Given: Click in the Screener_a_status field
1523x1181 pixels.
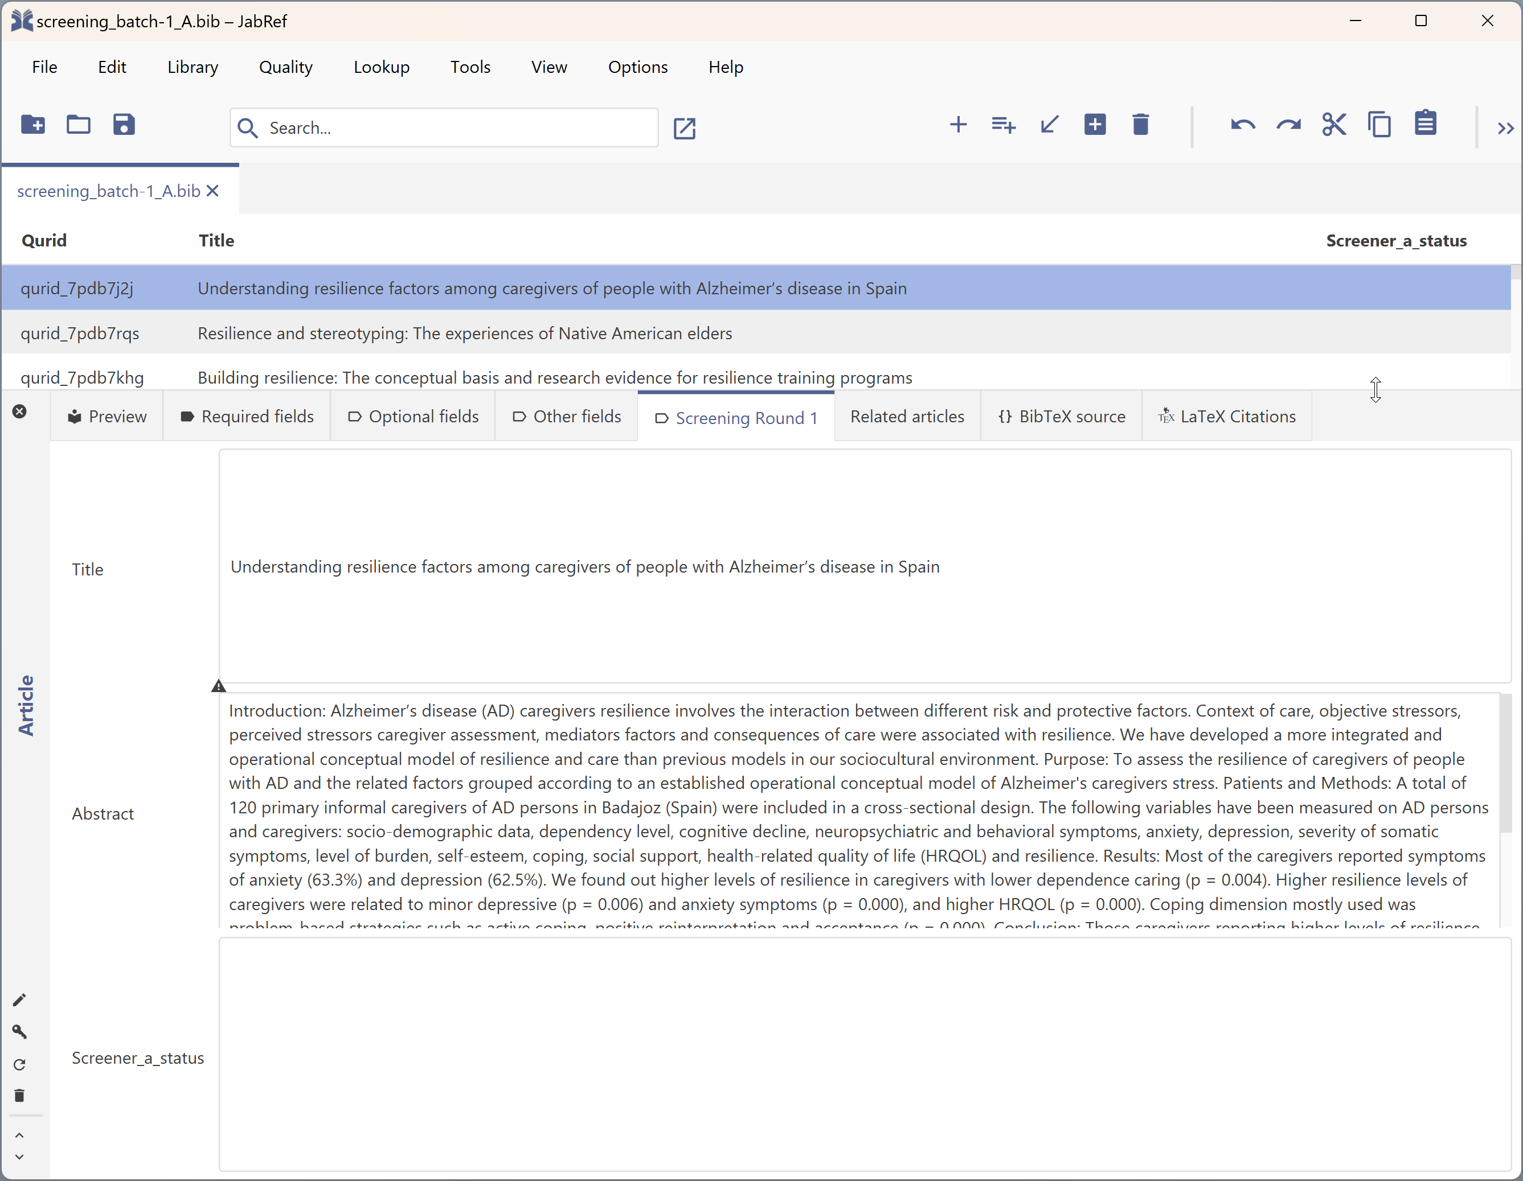Looking at the screenshot, I should (865, 1055).
